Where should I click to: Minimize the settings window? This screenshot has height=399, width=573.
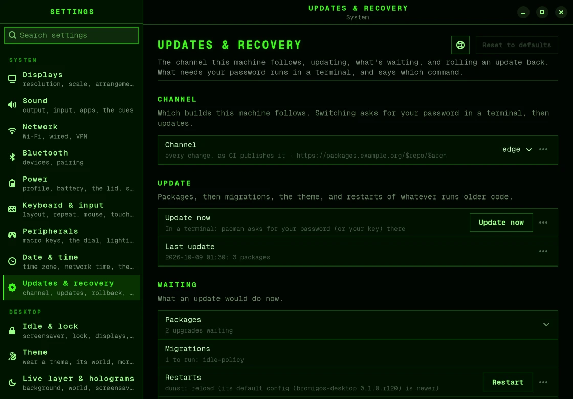523,12
